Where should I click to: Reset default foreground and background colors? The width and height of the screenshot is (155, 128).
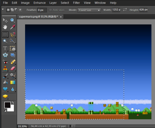[5, 110]
